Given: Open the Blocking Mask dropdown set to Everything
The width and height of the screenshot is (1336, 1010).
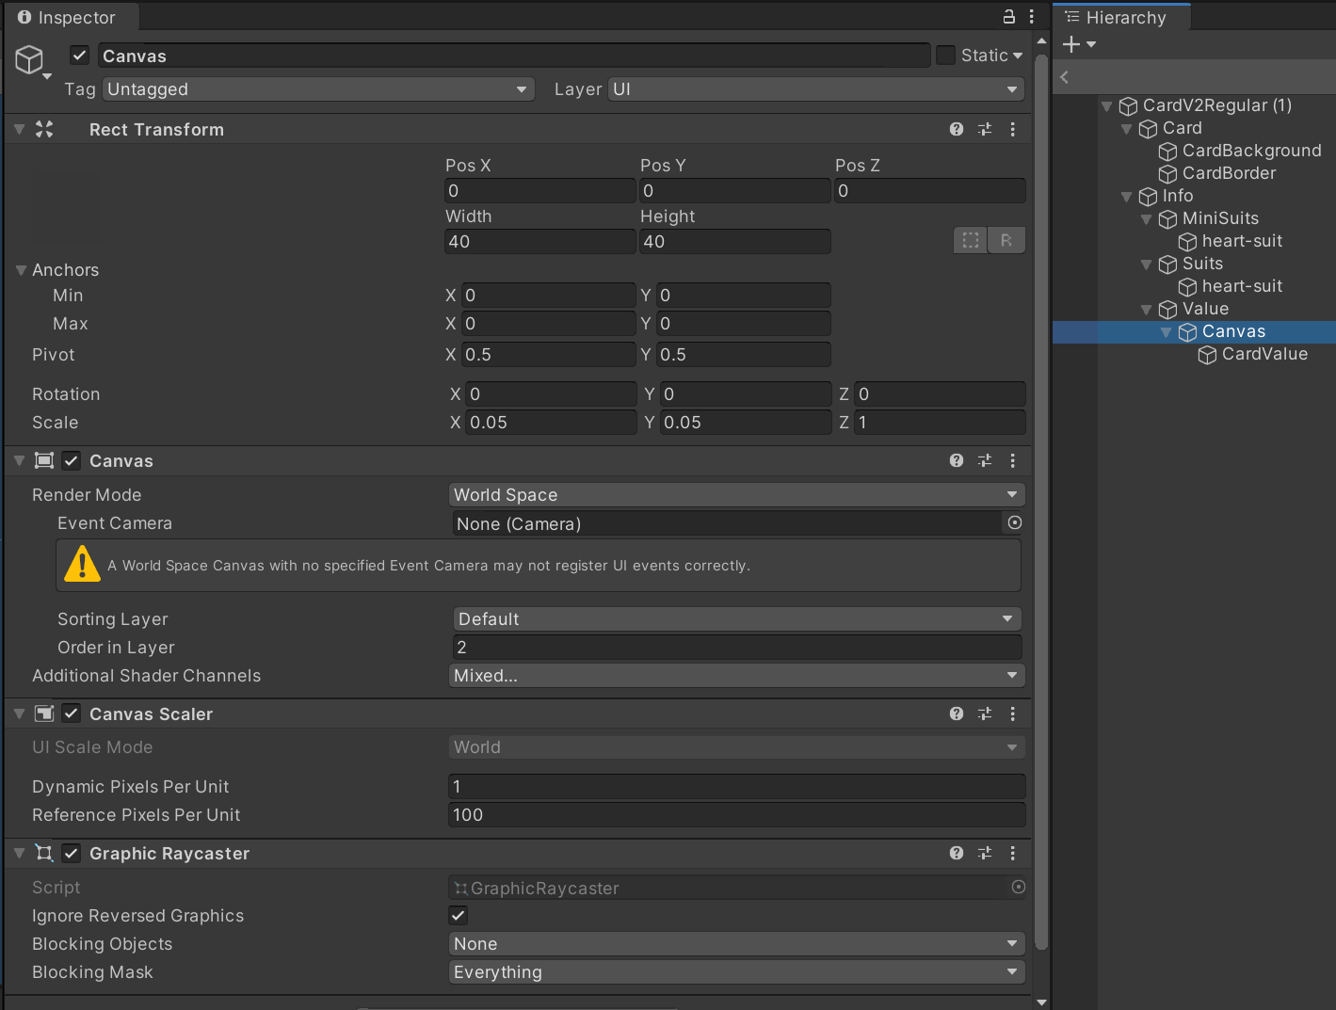Looking at the screenshot, I should (x=735, y=971).
